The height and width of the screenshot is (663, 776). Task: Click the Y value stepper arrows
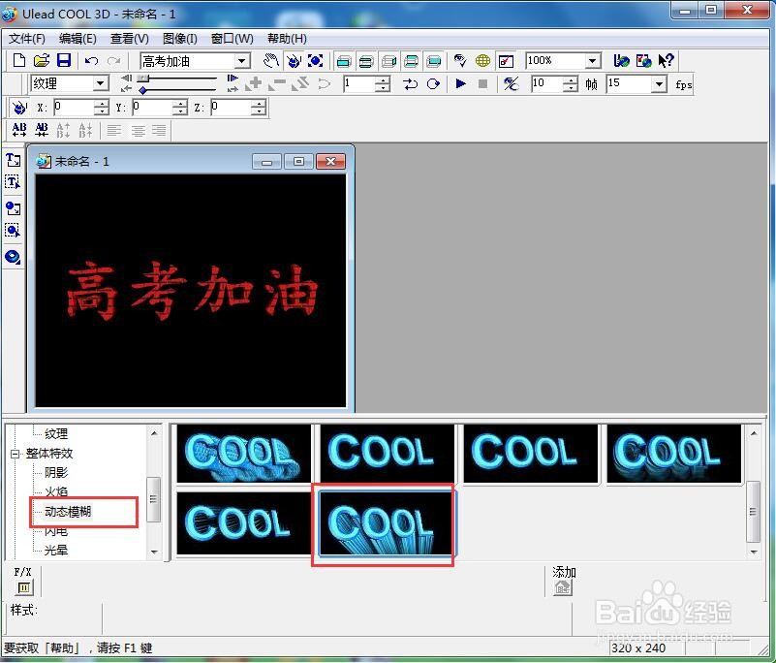pyautogui.click(x=180, y=107)
